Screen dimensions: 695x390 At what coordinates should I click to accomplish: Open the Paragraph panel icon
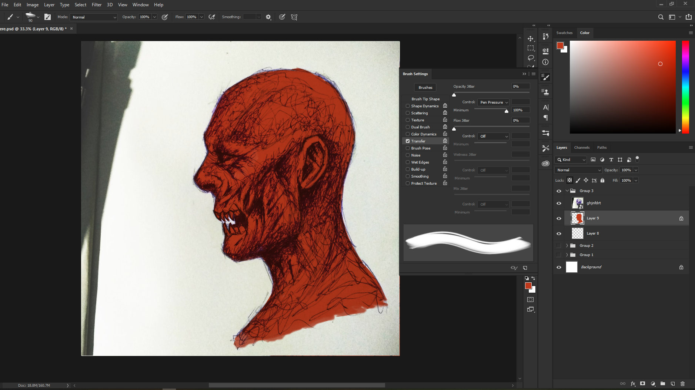click(x=545, y=118)
